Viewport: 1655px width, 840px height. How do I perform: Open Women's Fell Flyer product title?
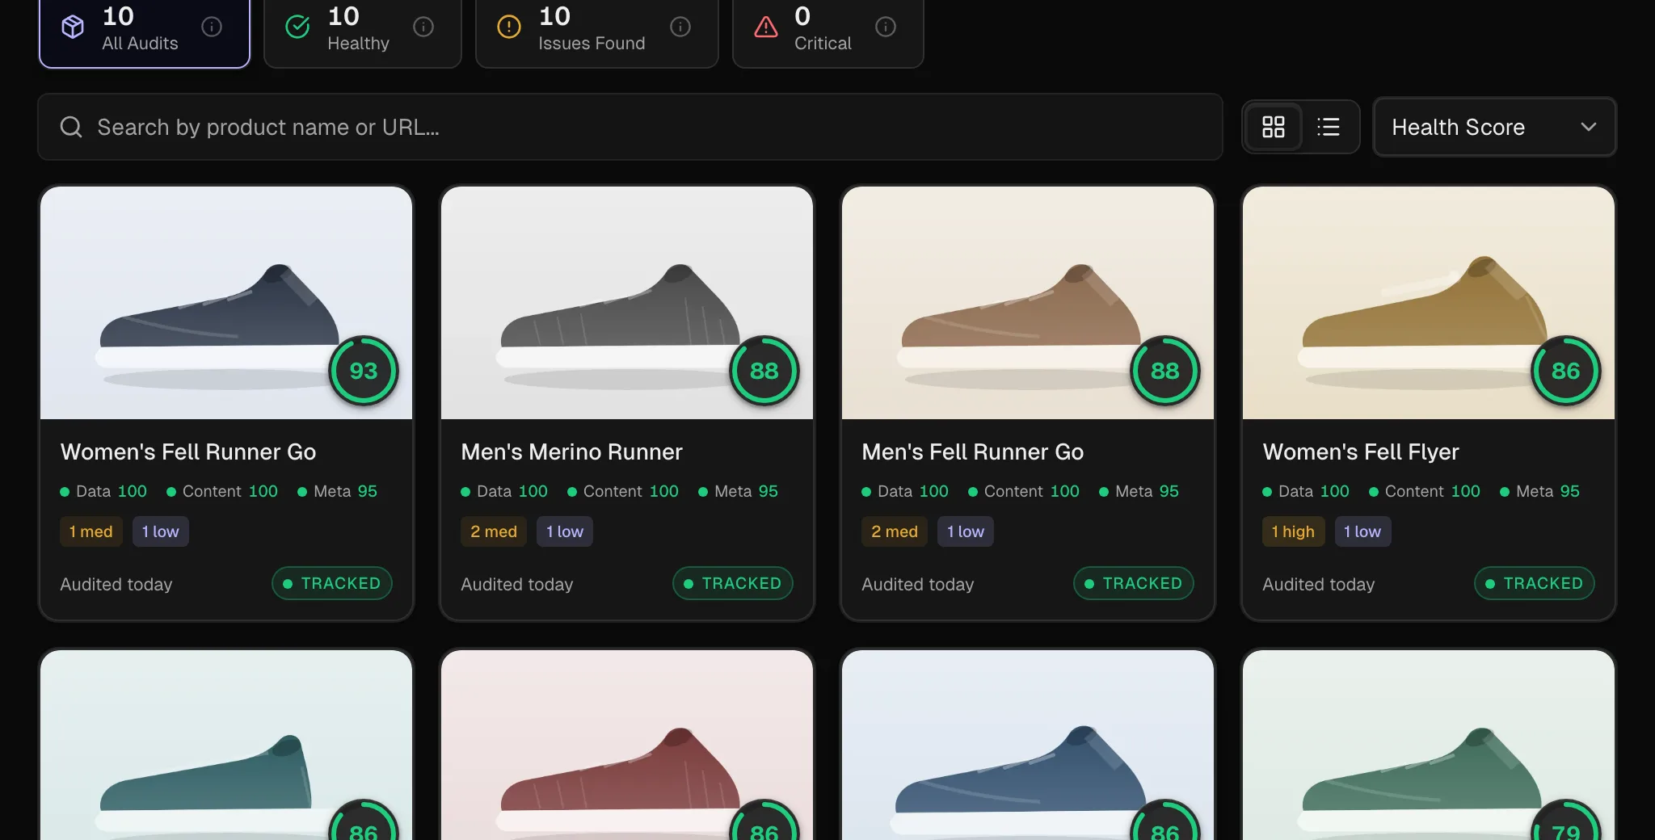pyautogui.click(x=1361, y=451)
